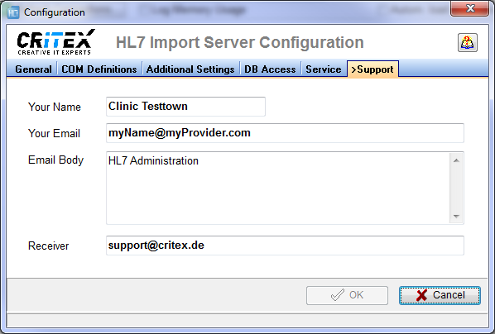Click the HL7 window title icon
Image resolution: width=495 pixels, height=334 pixels.
tap(13, 12)
